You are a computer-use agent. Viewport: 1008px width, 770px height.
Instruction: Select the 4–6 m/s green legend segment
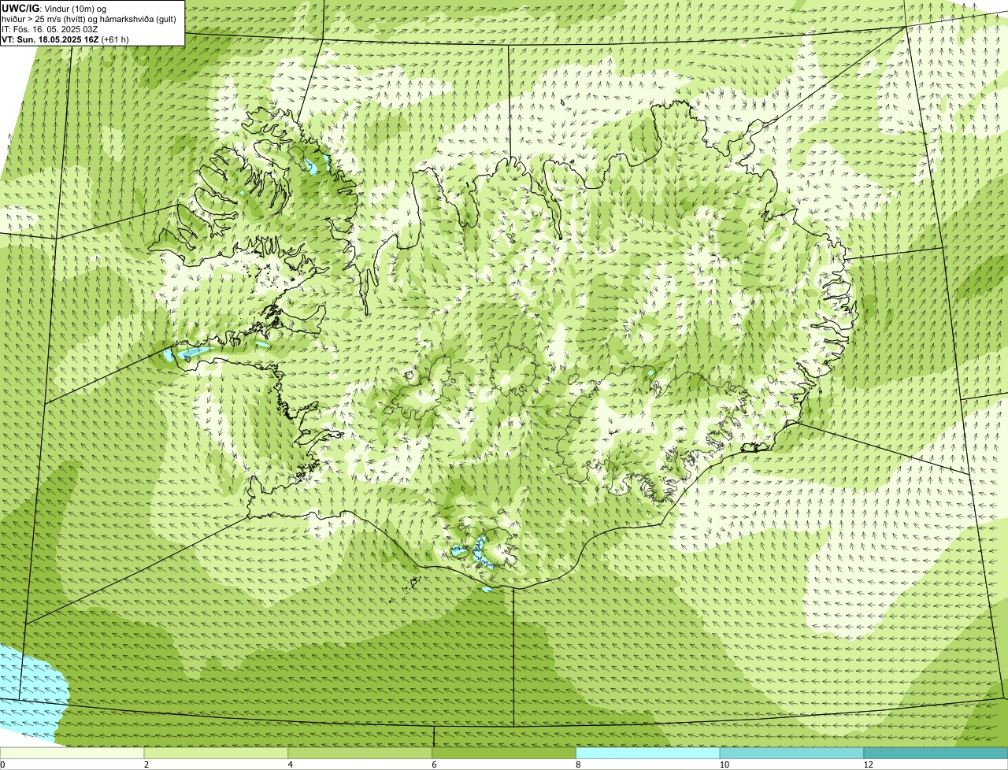coord(361,753)
